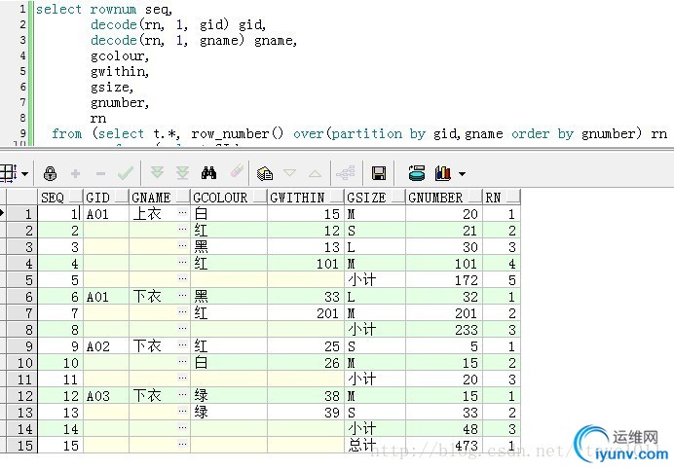The height and width of the screenshot is (470, 674).
Task: Click the floppy disk save icon
Action: click(379, 173)
